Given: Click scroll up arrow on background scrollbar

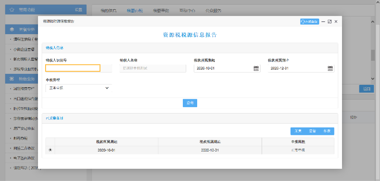Looking at the screenshot, I should coord(373,22).
